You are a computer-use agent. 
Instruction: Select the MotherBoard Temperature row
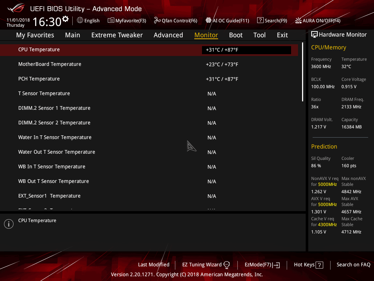[149, 64]
